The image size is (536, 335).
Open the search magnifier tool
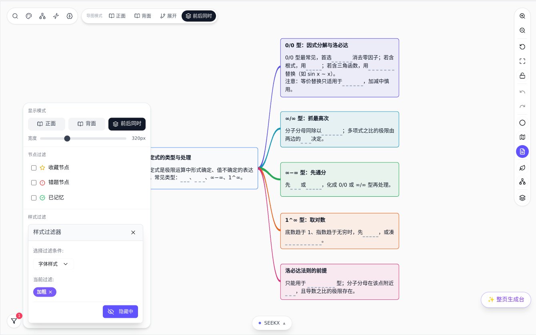(x=15, y=16)
